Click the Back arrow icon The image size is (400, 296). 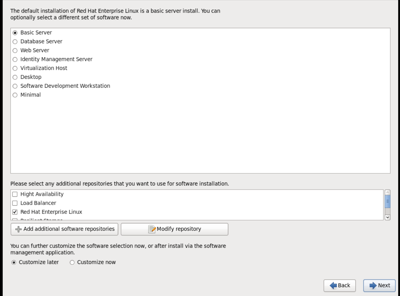point(333,286)
